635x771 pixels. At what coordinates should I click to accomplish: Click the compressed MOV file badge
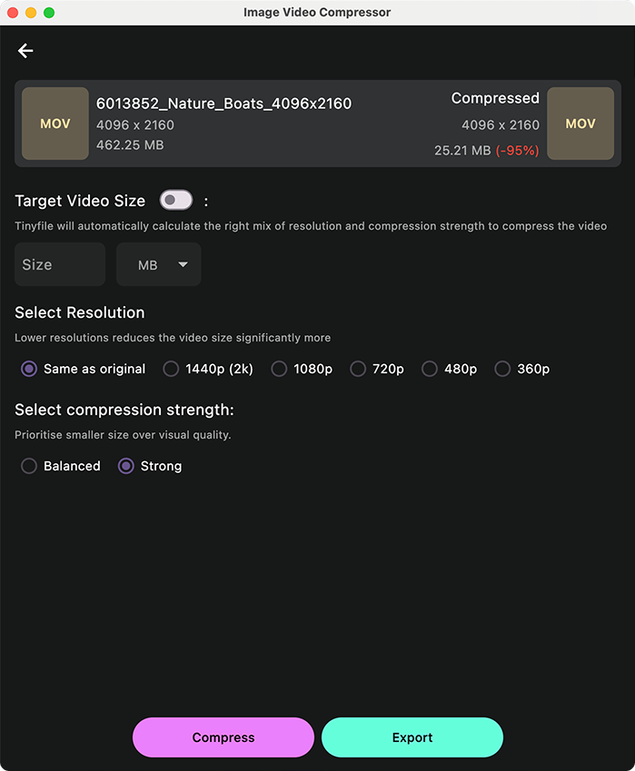pyautogui.click(x=580, y=124)
